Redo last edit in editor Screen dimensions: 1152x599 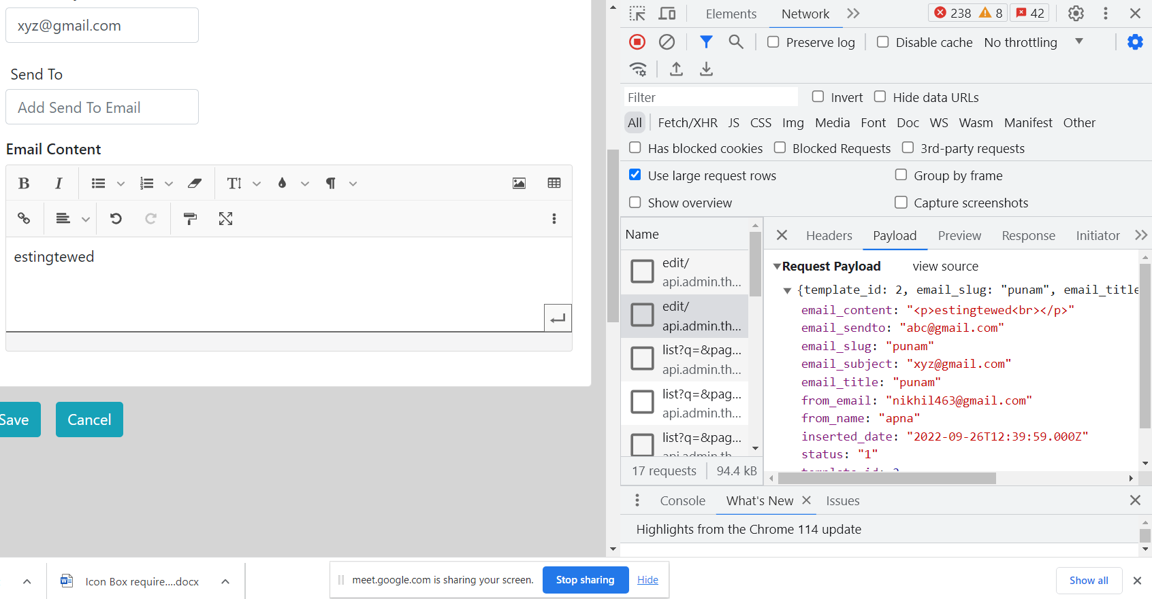point(151,218)
